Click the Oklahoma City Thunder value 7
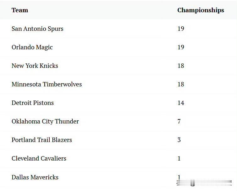This screenshot has width=237, height=191. click(x=179, y=122)
